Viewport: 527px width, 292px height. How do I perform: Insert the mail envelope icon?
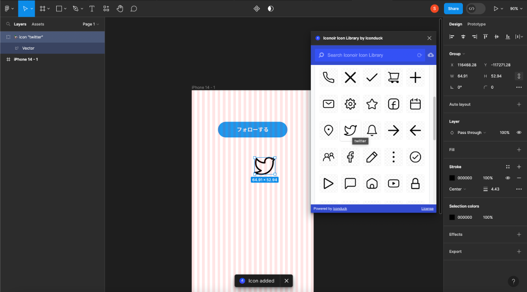click(x=328, y=104)
